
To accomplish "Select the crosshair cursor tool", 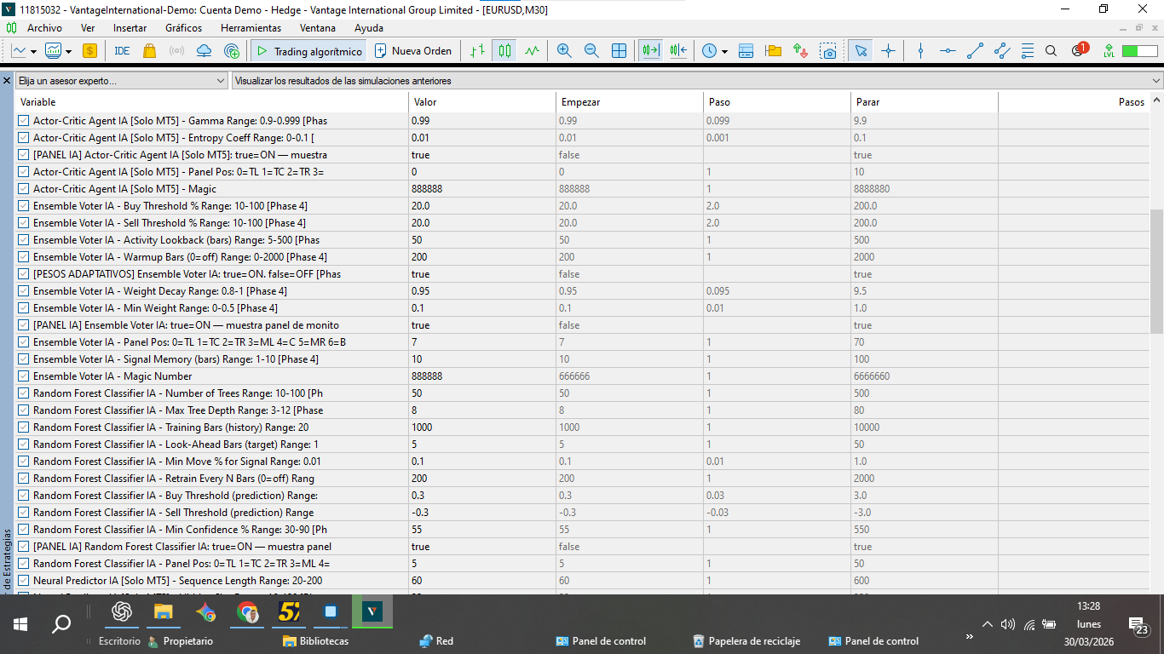I will pyautogui.click(x=888, y=51).
